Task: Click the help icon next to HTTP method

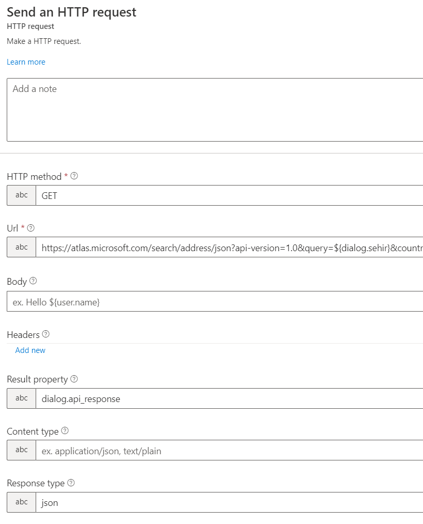Action: [74, 176]
